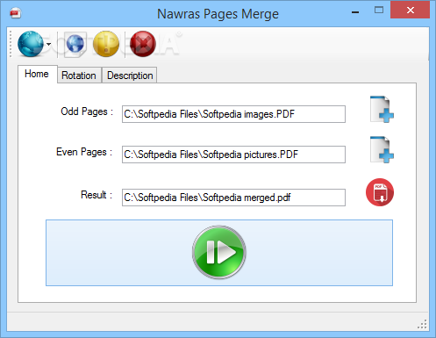Open the Description tab
The image size is (436, 338).
point(130,76)
